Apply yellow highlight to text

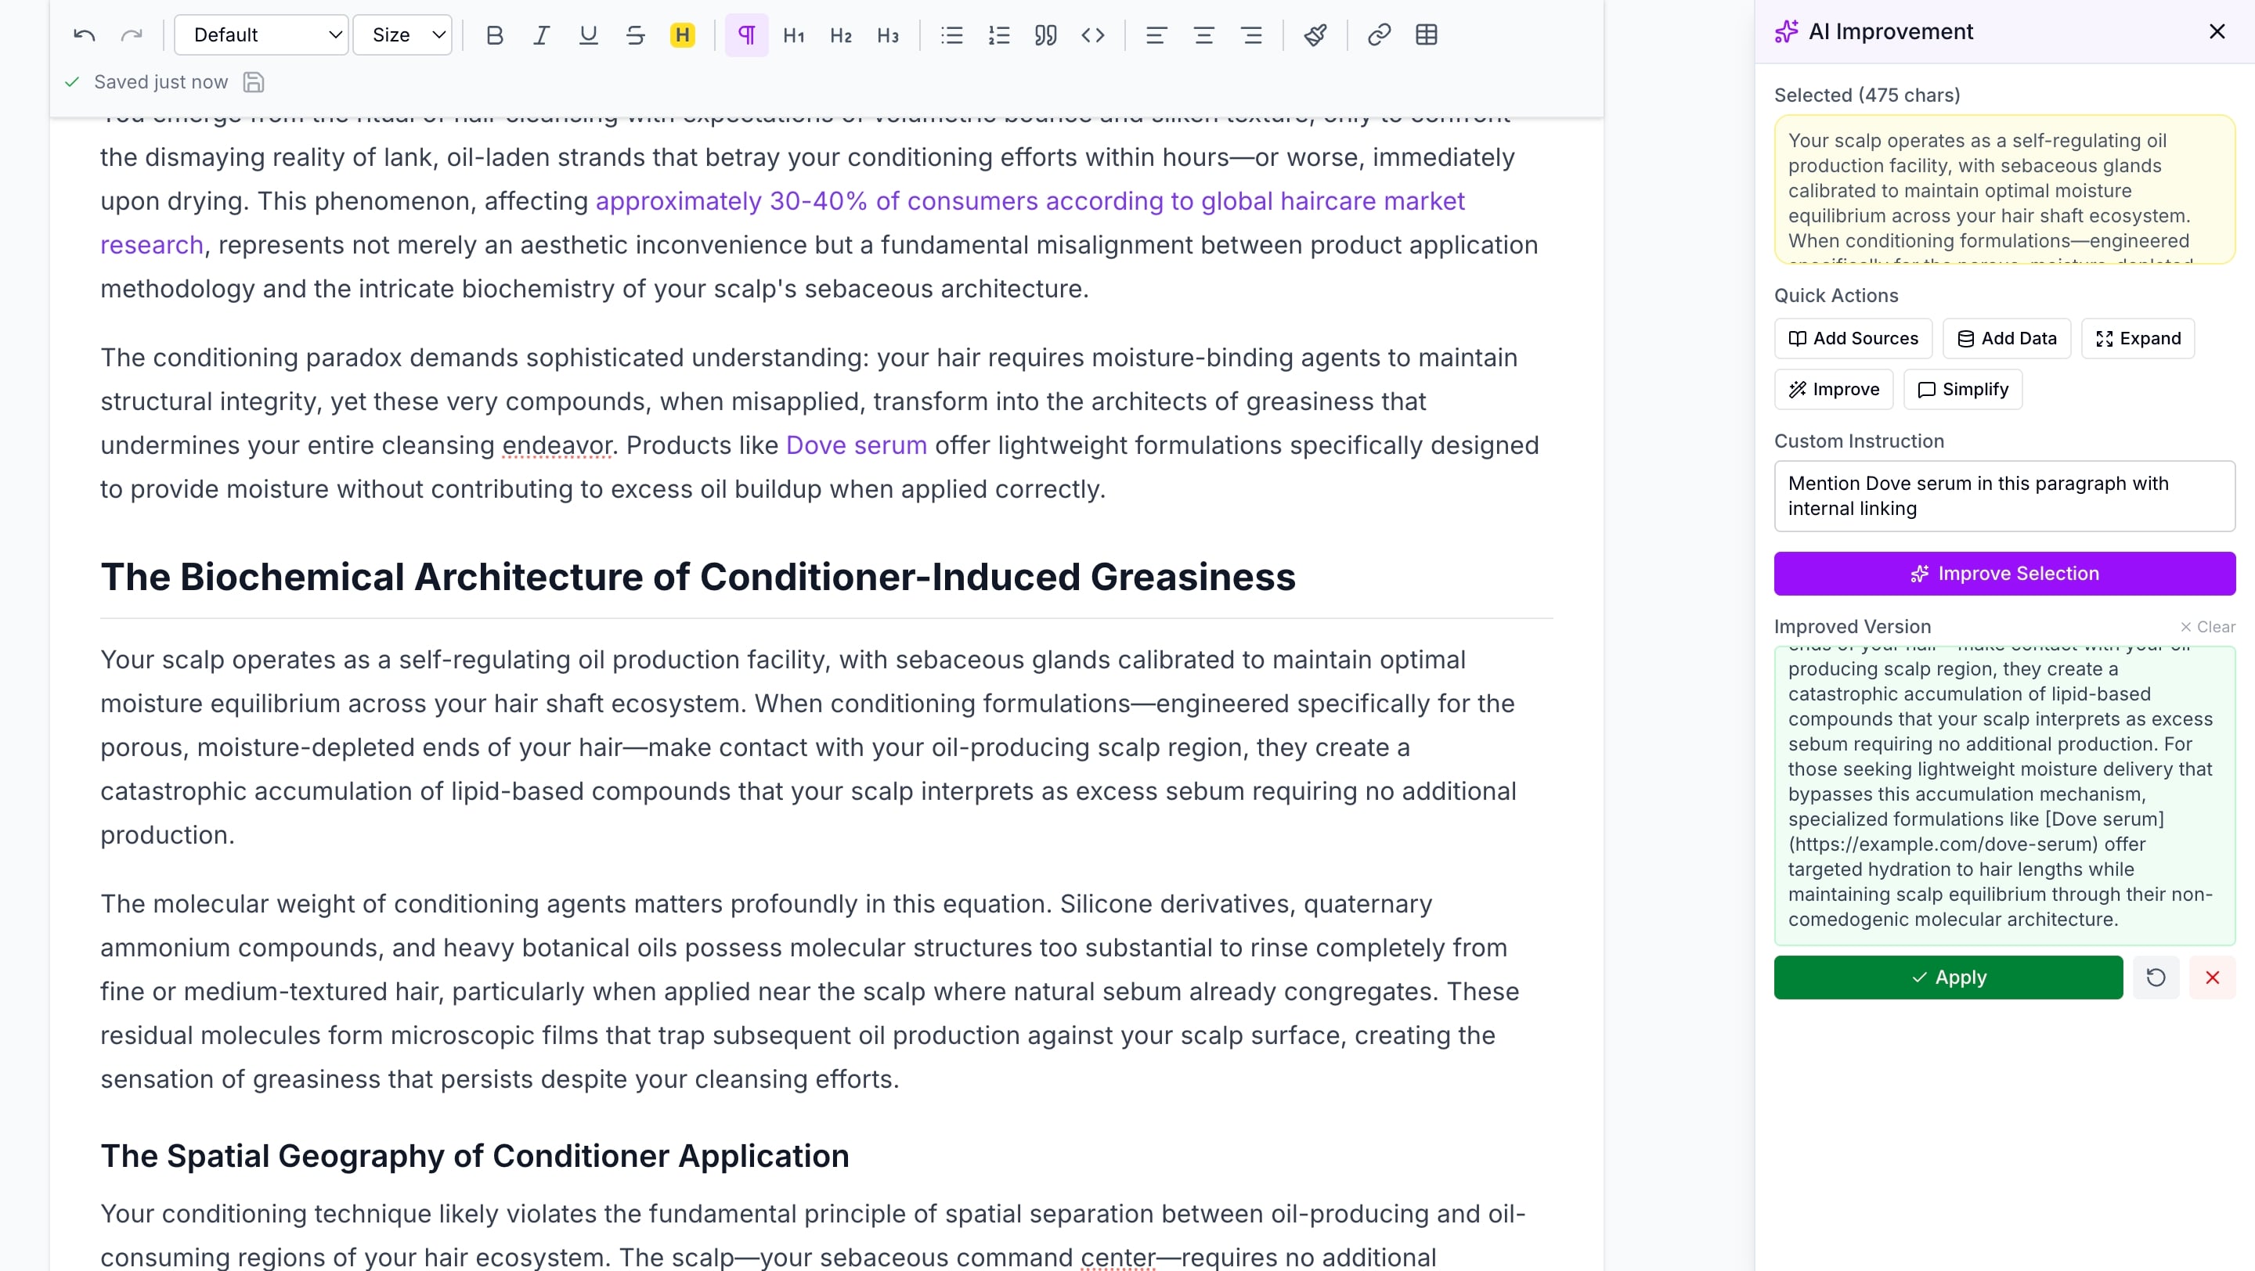[682, 35]
